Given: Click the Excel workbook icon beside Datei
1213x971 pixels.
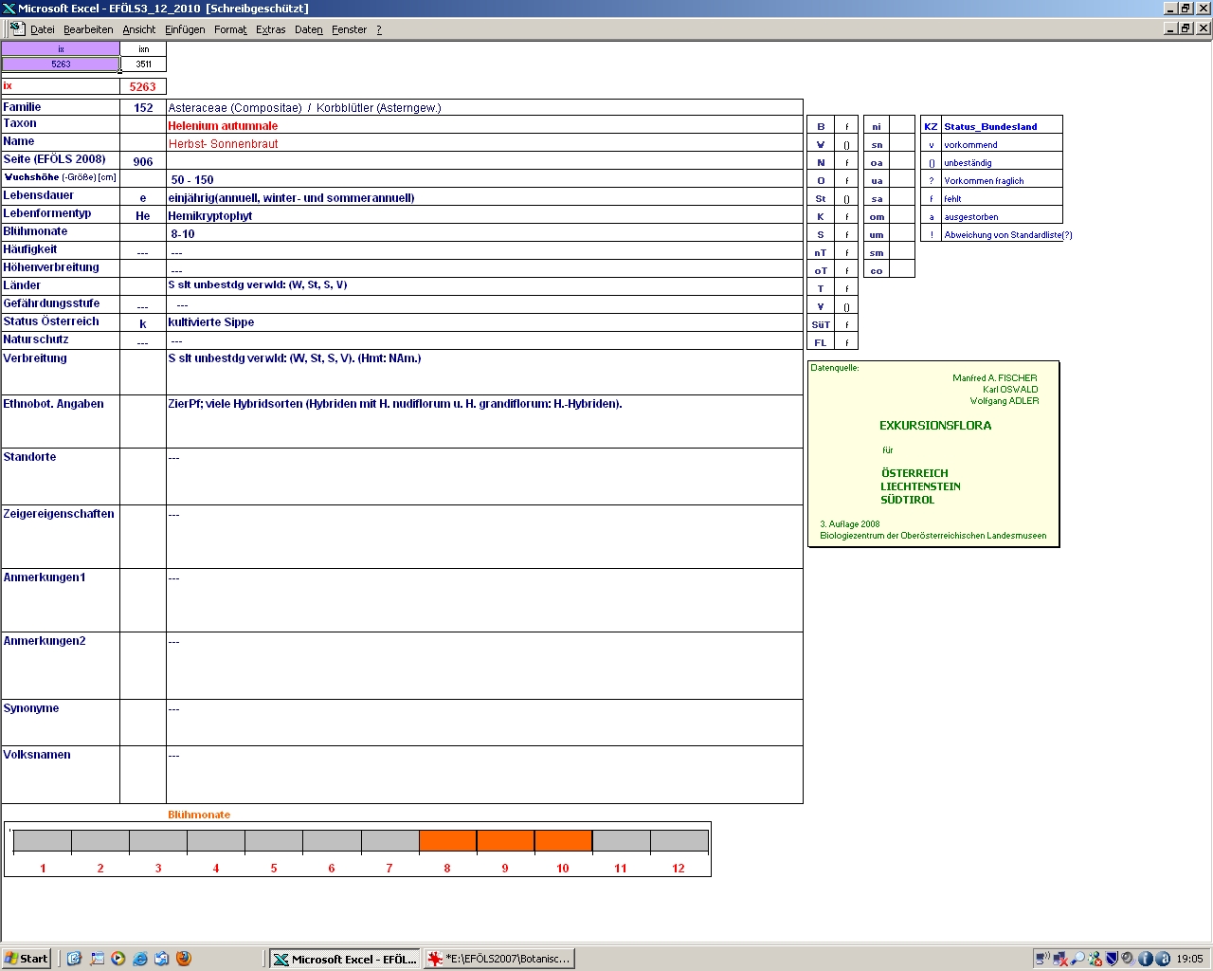Looking at the screenshot, I should tap(17, 29).
